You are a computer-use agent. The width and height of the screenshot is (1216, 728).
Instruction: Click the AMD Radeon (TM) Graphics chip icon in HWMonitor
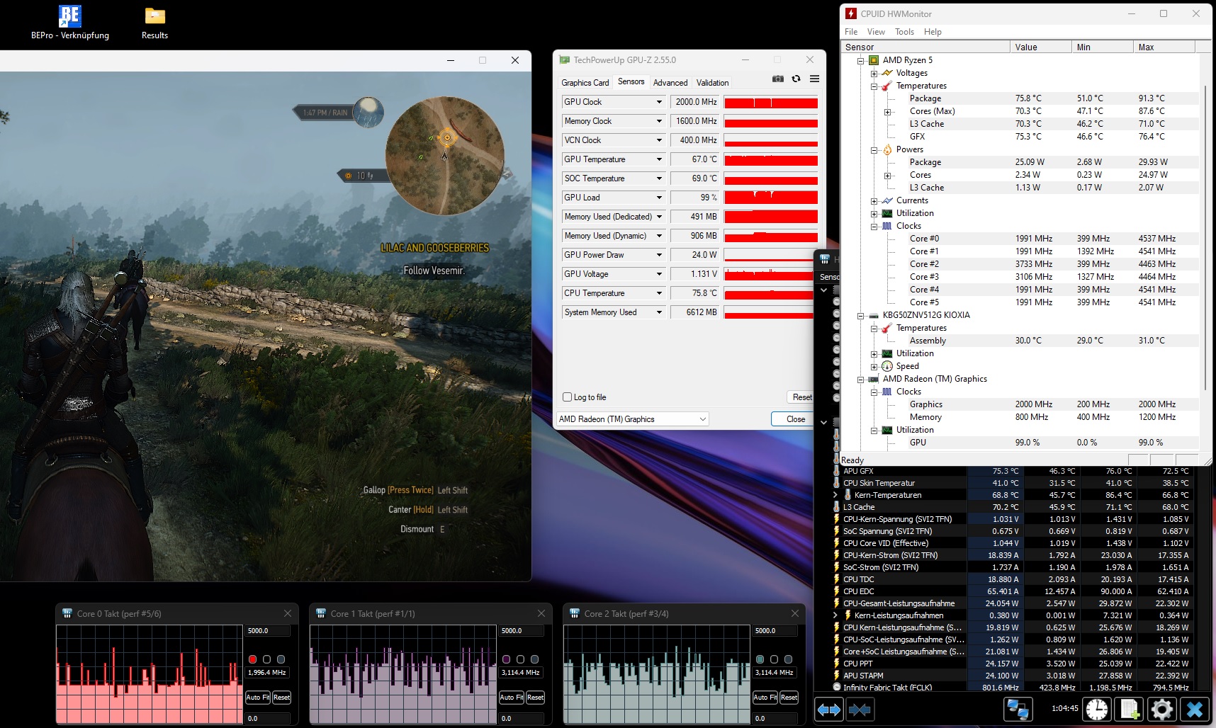[x=874, y=379]
